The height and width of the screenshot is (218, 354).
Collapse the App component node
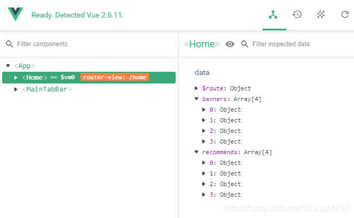tap(8, 66)
